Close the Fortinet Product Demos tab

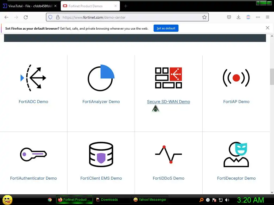coord(116,6)
